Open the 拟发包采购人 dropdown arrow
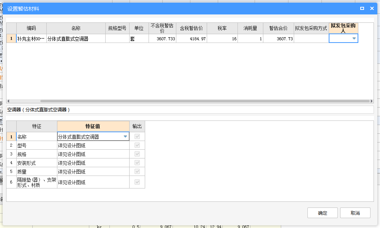380x228 pixels. (354, 38)
